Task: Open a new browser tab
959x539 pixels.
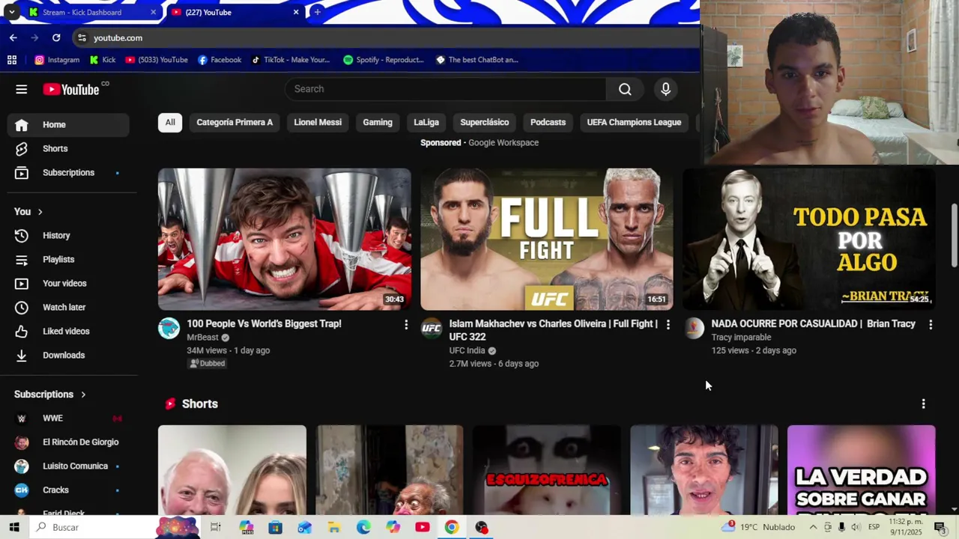Action: (317, 12)
